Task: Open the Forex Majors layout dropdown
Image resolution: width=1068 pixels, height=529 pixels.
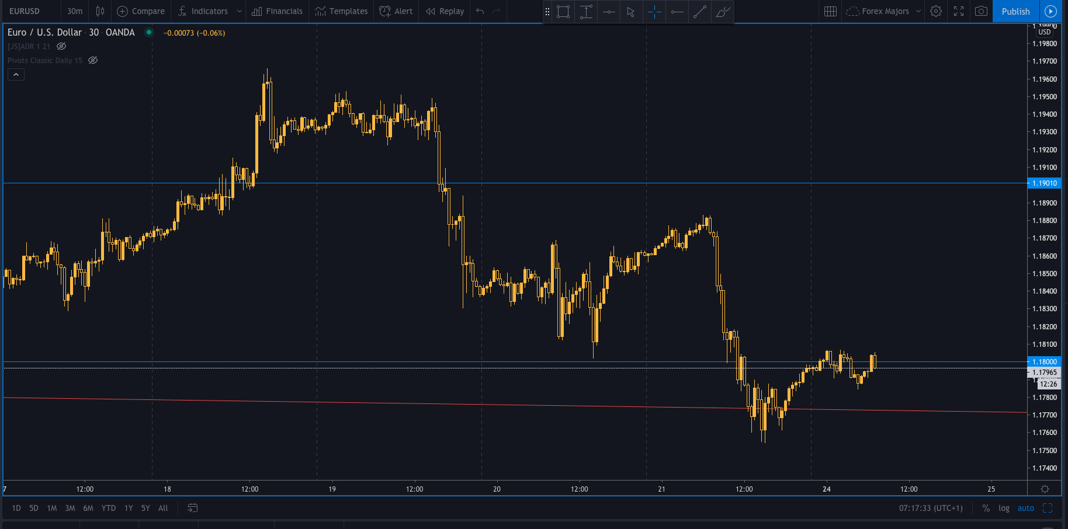Action: click(883, 11)
